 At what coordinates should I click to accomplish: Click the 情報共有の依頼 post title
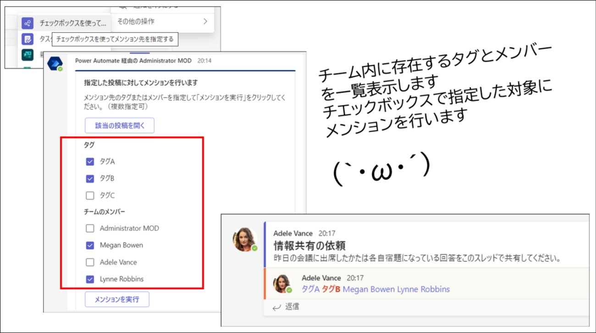(309, 246)
